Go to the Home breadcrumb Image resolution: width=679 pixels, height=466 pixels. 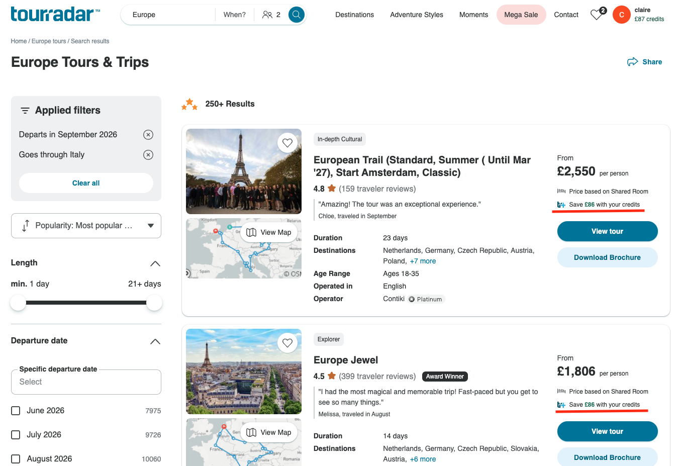point(19,41)
